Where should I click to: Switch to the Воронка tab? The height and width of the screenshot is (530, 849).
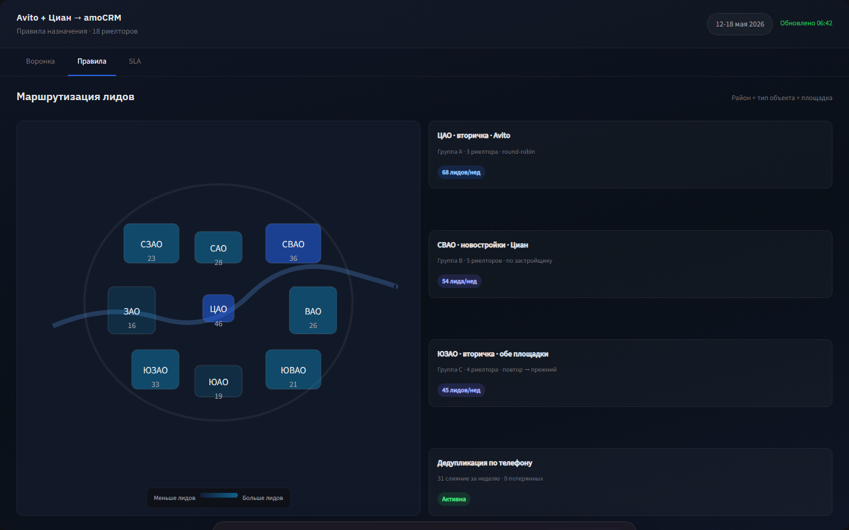pos(40,61)
